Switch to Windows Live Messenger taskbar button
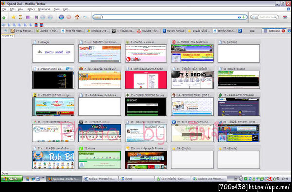292x192 pixels. pos(209,179)
